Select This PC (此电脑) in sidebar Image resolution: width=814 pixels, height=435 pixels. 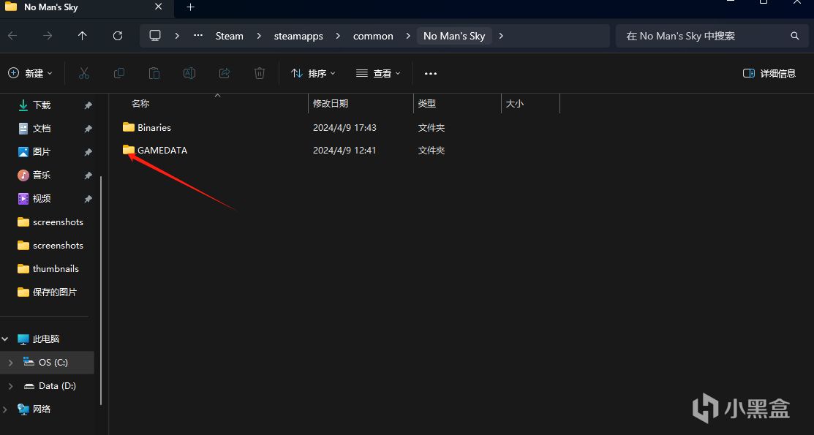45,339
